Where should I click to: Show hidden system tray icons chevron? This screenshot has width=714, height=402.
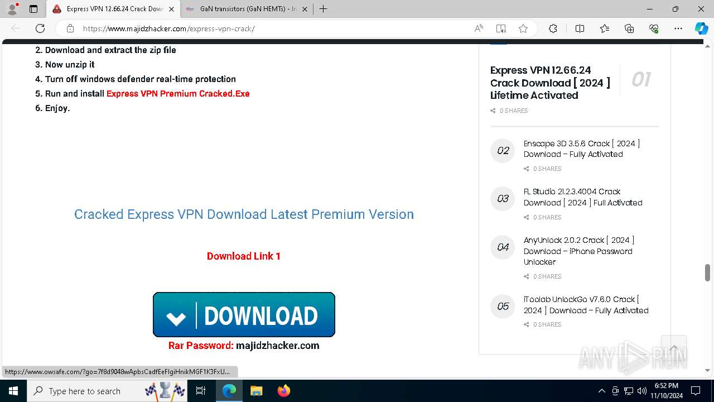[x=601, y=391]
